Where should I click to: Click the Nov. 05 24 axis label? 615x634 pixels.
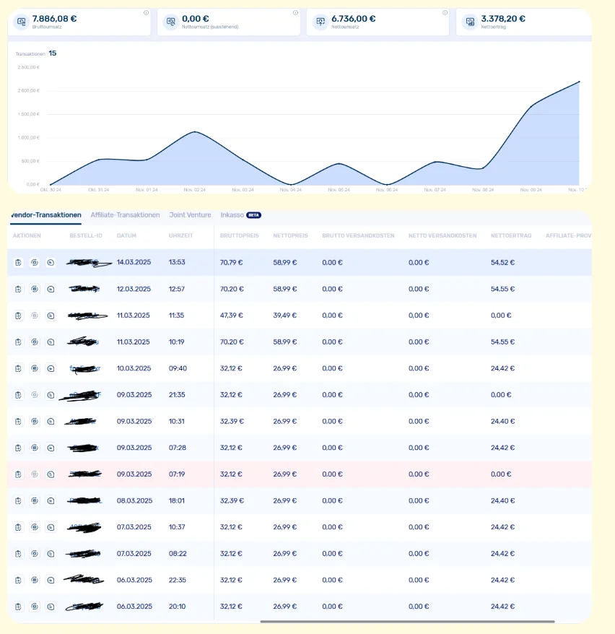pyautogui.click(x=339, y=190)
